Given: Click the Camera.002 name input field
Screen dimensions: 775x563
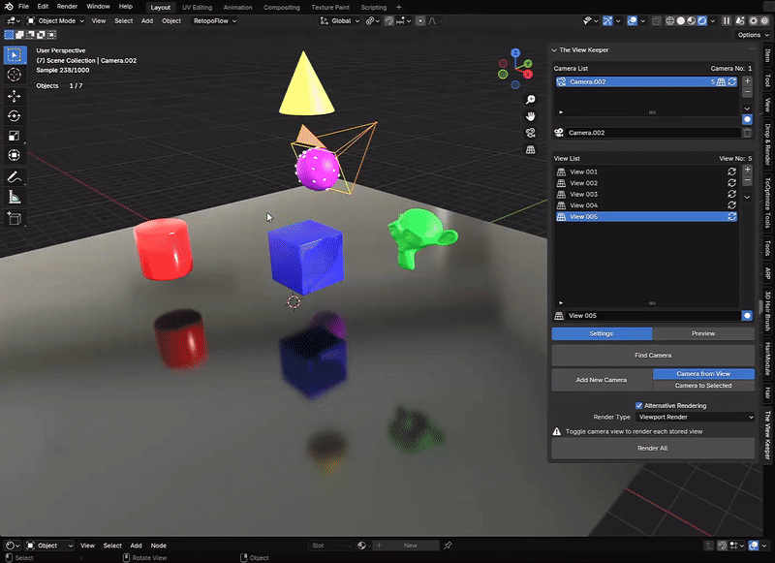Looking at the screenshot, I should click(652, 133).
